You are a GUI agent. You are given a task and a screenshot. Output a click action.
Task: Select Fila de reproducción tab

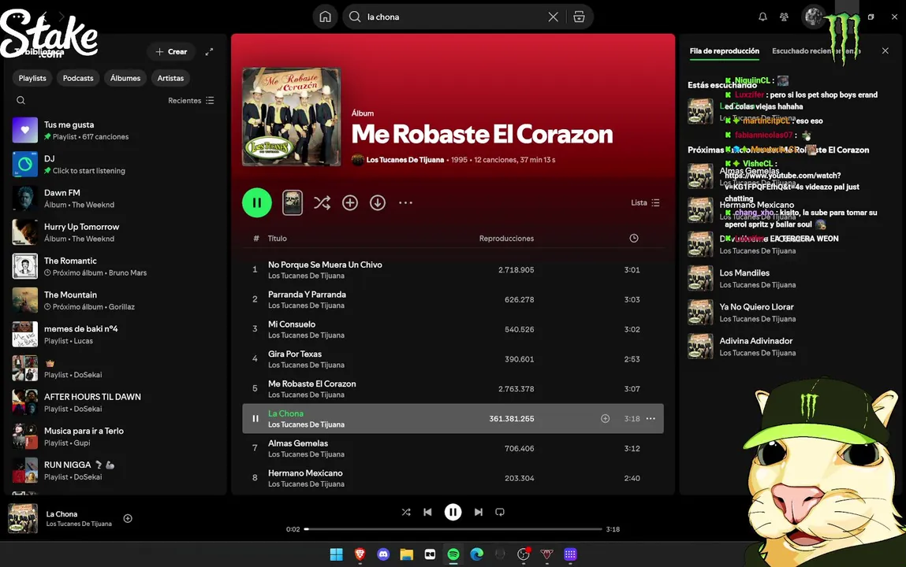[725, 50]
